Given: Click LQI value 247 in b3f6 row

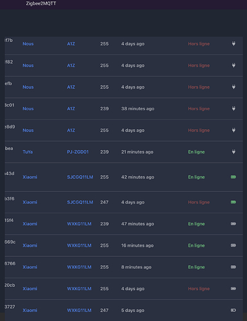Looking at the screenshot, I should pos(104,202).
